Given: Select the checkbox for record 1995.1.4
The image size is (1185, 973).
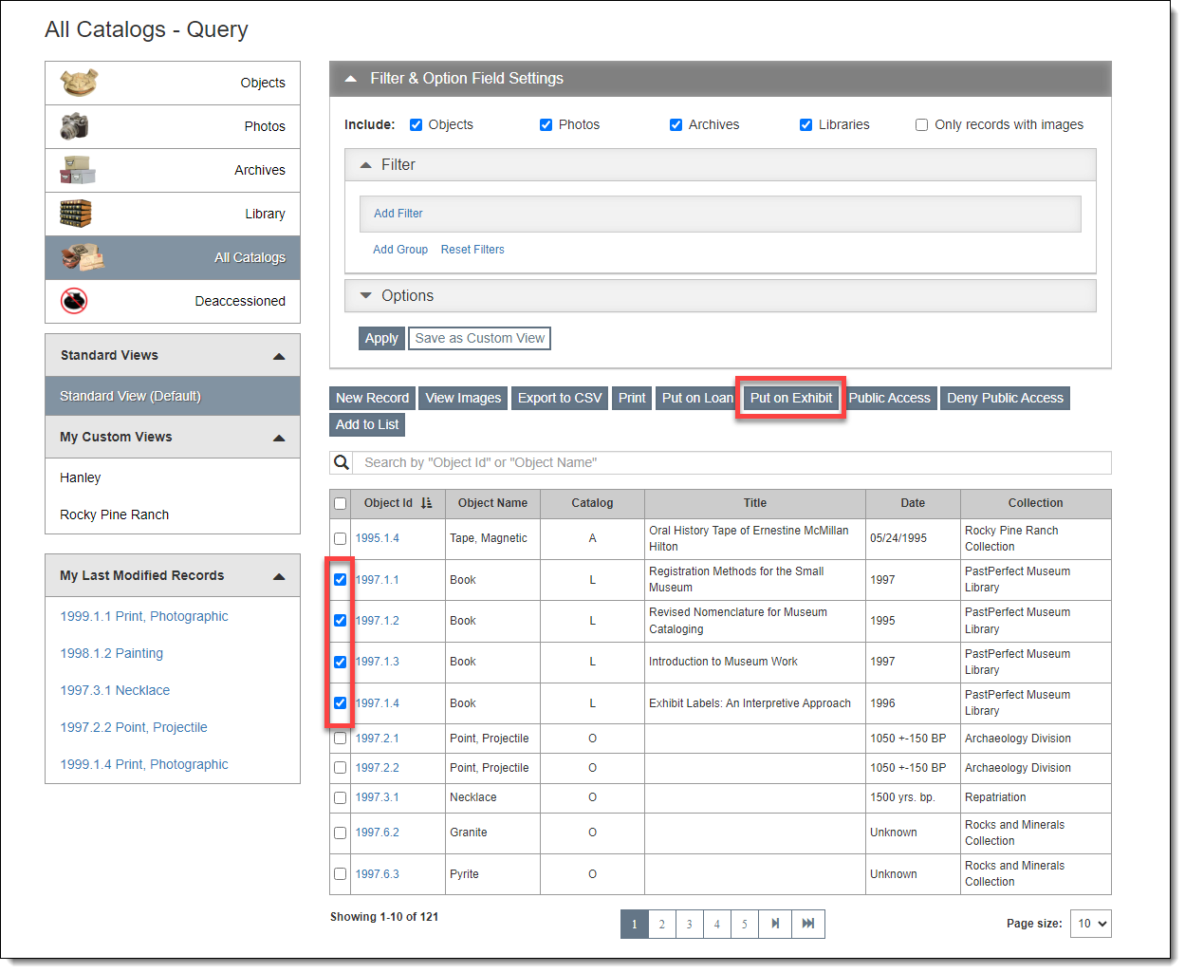Looking at the screenshot, I should (340, 538).
